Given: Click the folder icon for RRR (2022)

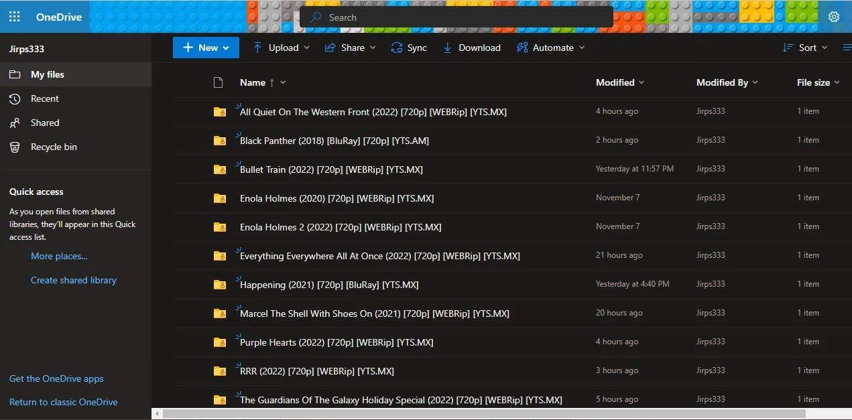Looking at the screenshot, I should [219, 371].
